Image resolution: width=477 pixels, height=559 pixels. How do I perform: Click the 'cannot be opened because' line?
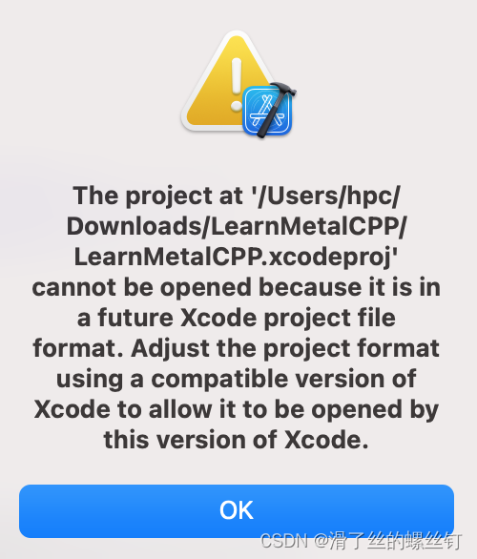pos(237,287)
